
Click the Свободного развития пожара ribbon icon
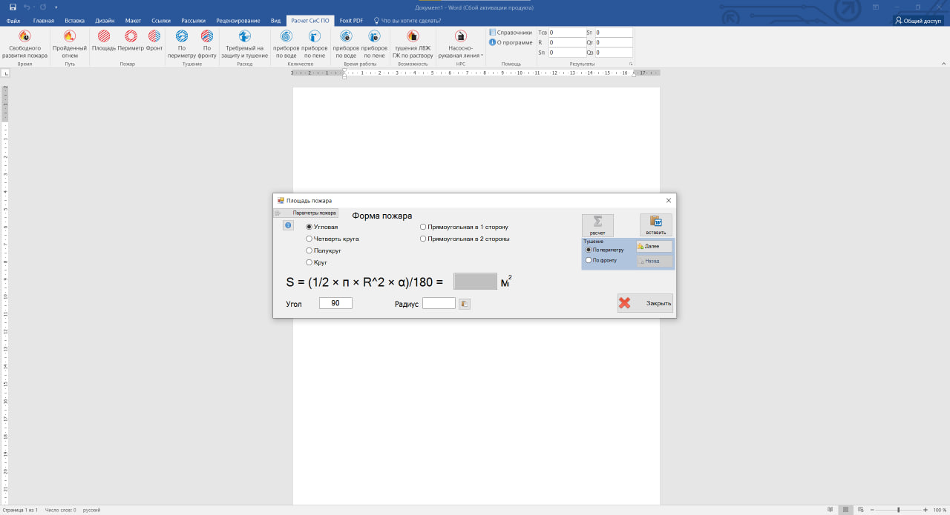tap(24, 36)
